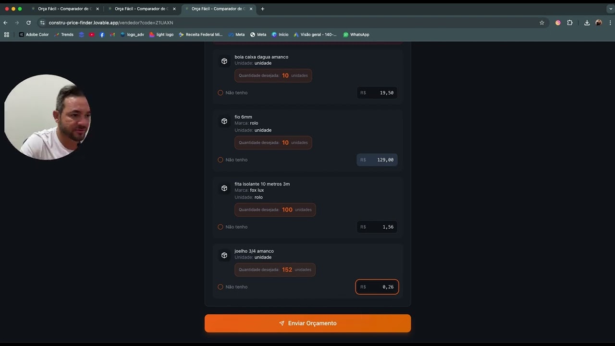Focus the price field showing 1,56

click(x=377, y=227)
